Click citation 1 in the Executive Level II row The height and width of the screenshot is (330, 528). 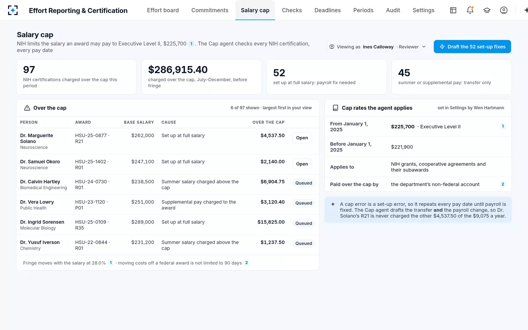click(x=503, y=126)
